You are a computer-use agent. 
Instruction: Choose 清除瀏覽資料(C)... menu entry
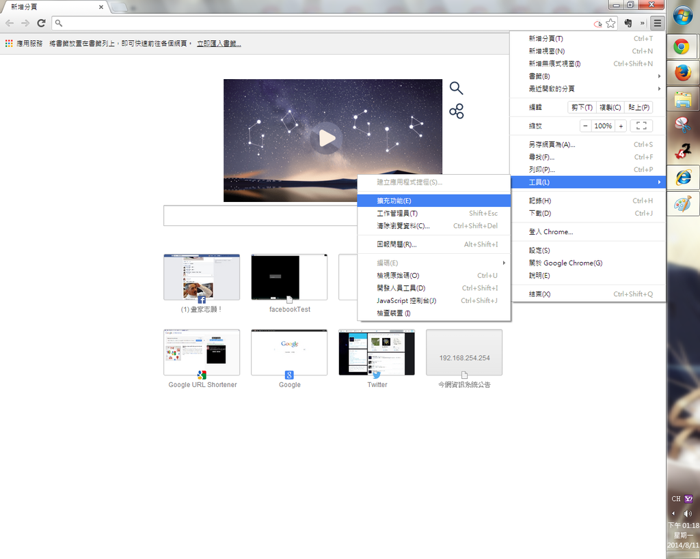(434, 225)
